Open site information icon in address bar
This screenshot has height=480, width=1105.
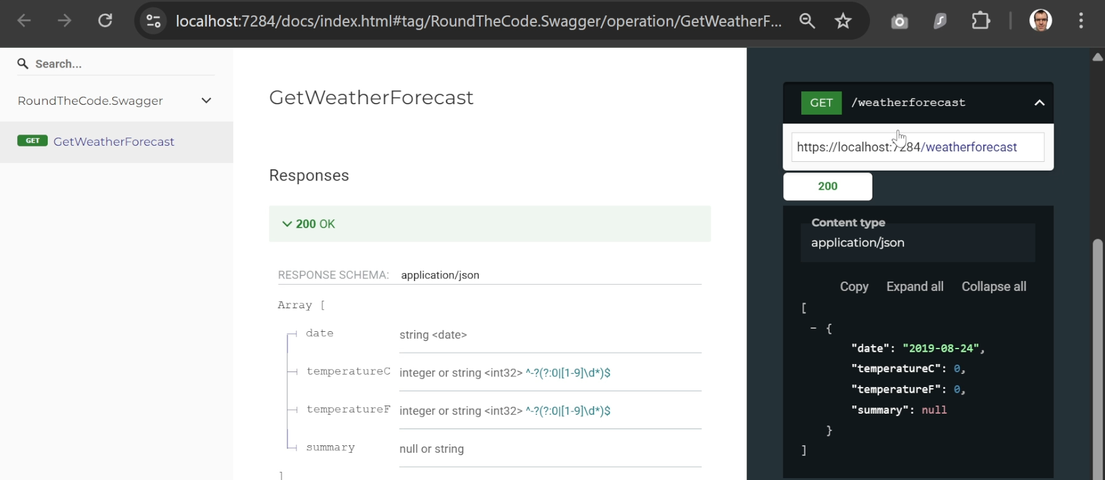(153, 21)
